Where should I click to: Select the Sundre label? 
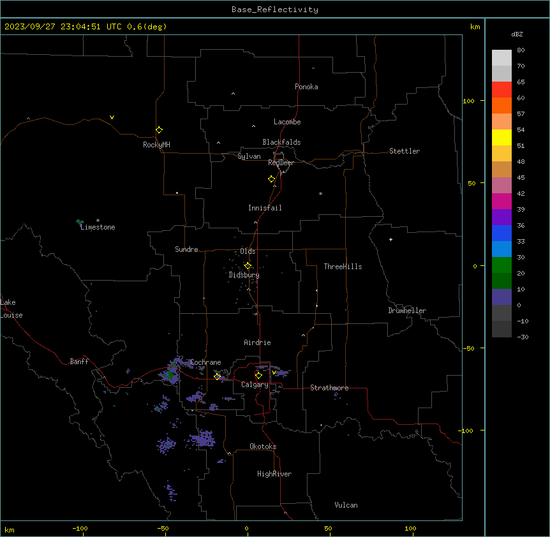186,249
